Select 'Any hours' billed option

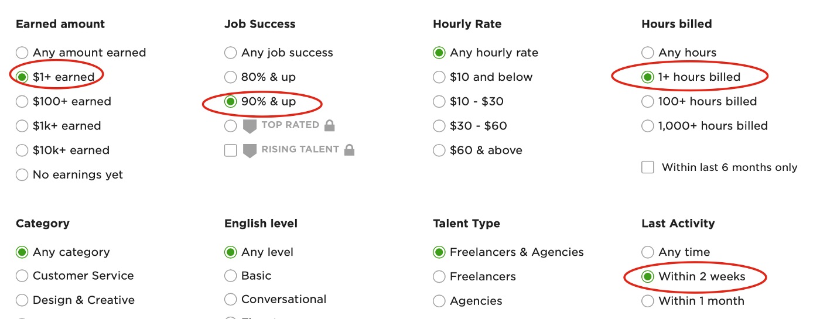(x=648, y=53)
